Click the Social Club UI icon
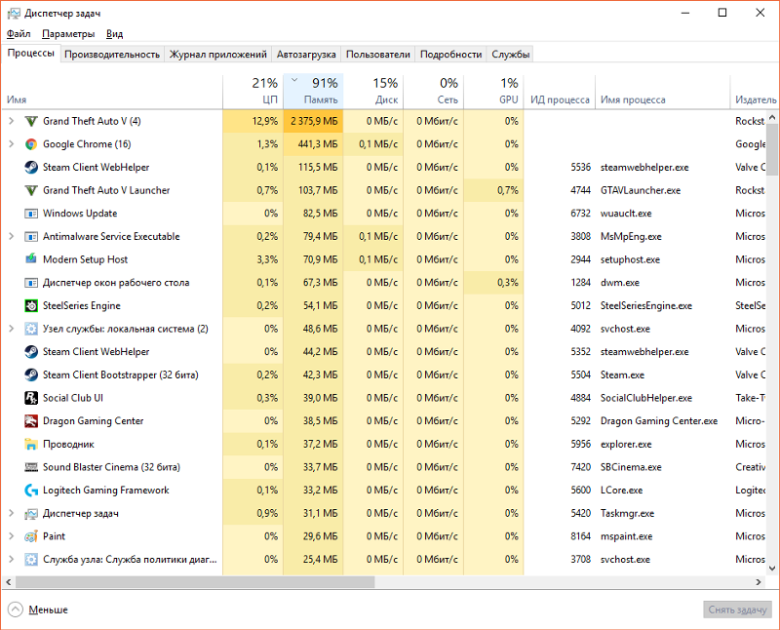Screen dimensions: 780x630 31,398
